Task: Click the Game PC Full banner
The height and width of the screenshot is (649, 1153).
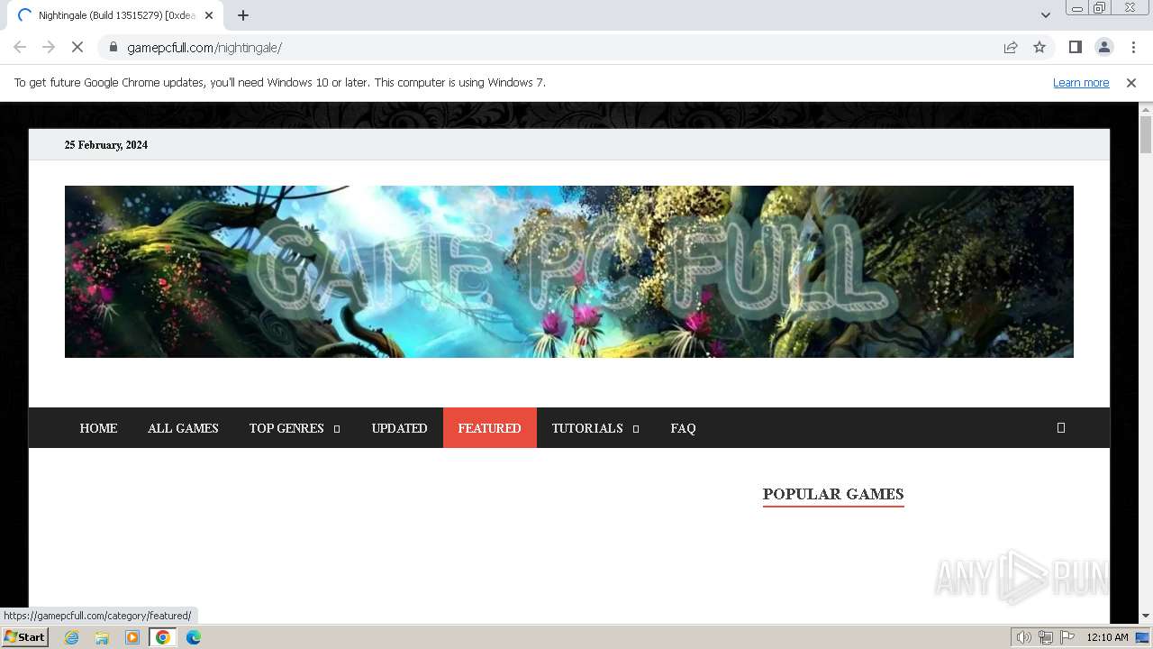Action: pyautogui.click(x=568, y=271)
